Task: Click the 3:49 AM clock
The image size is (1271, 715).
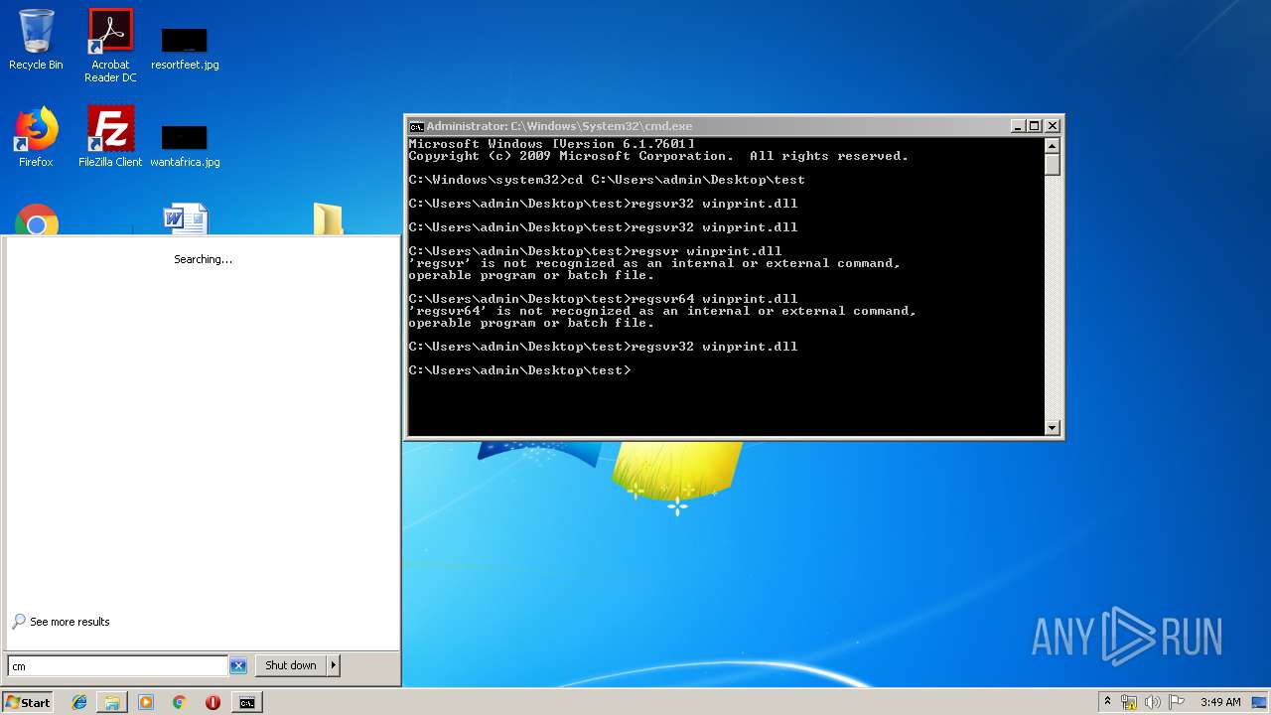Action: 1220,702
